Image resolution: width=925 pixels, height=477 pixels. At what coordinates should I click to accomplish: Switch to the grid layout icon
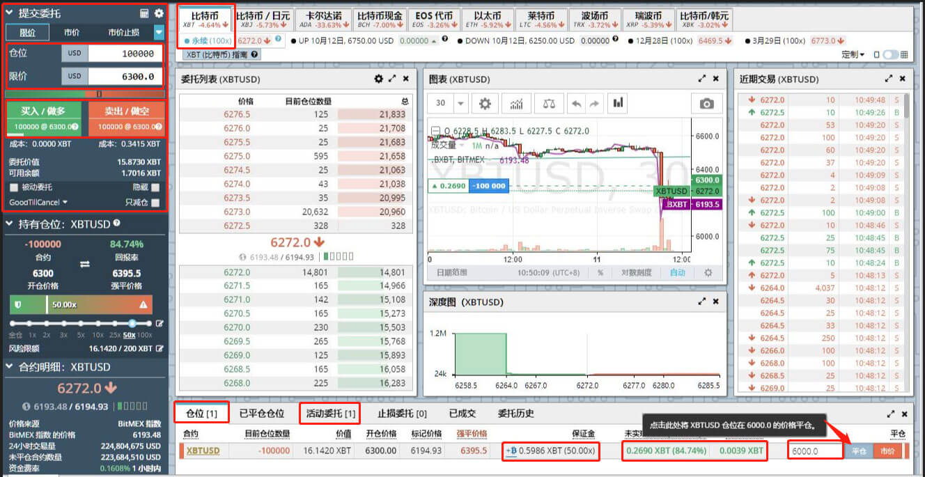[904, 54]
